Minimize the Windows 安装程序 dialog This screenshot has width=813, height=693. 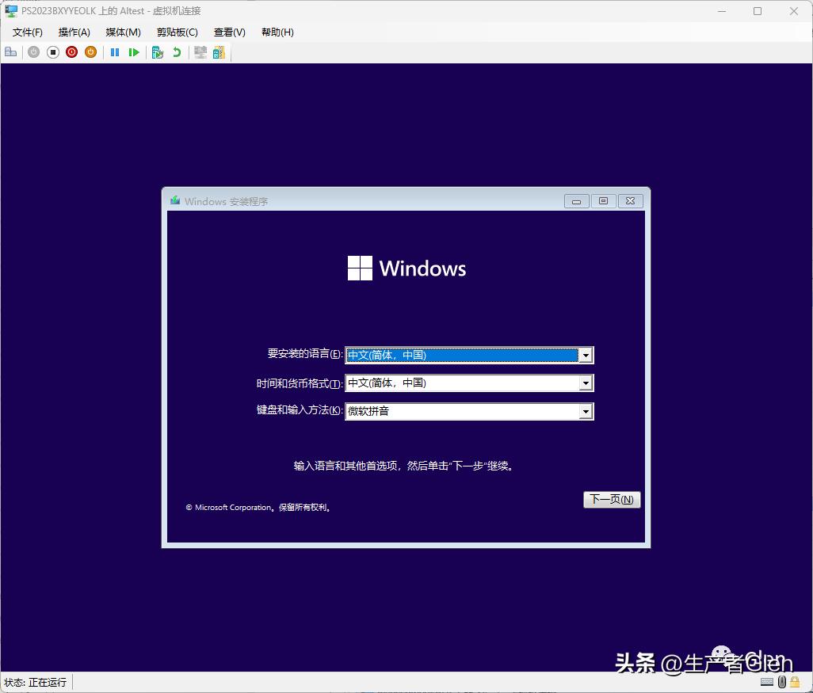click(577, 201)
